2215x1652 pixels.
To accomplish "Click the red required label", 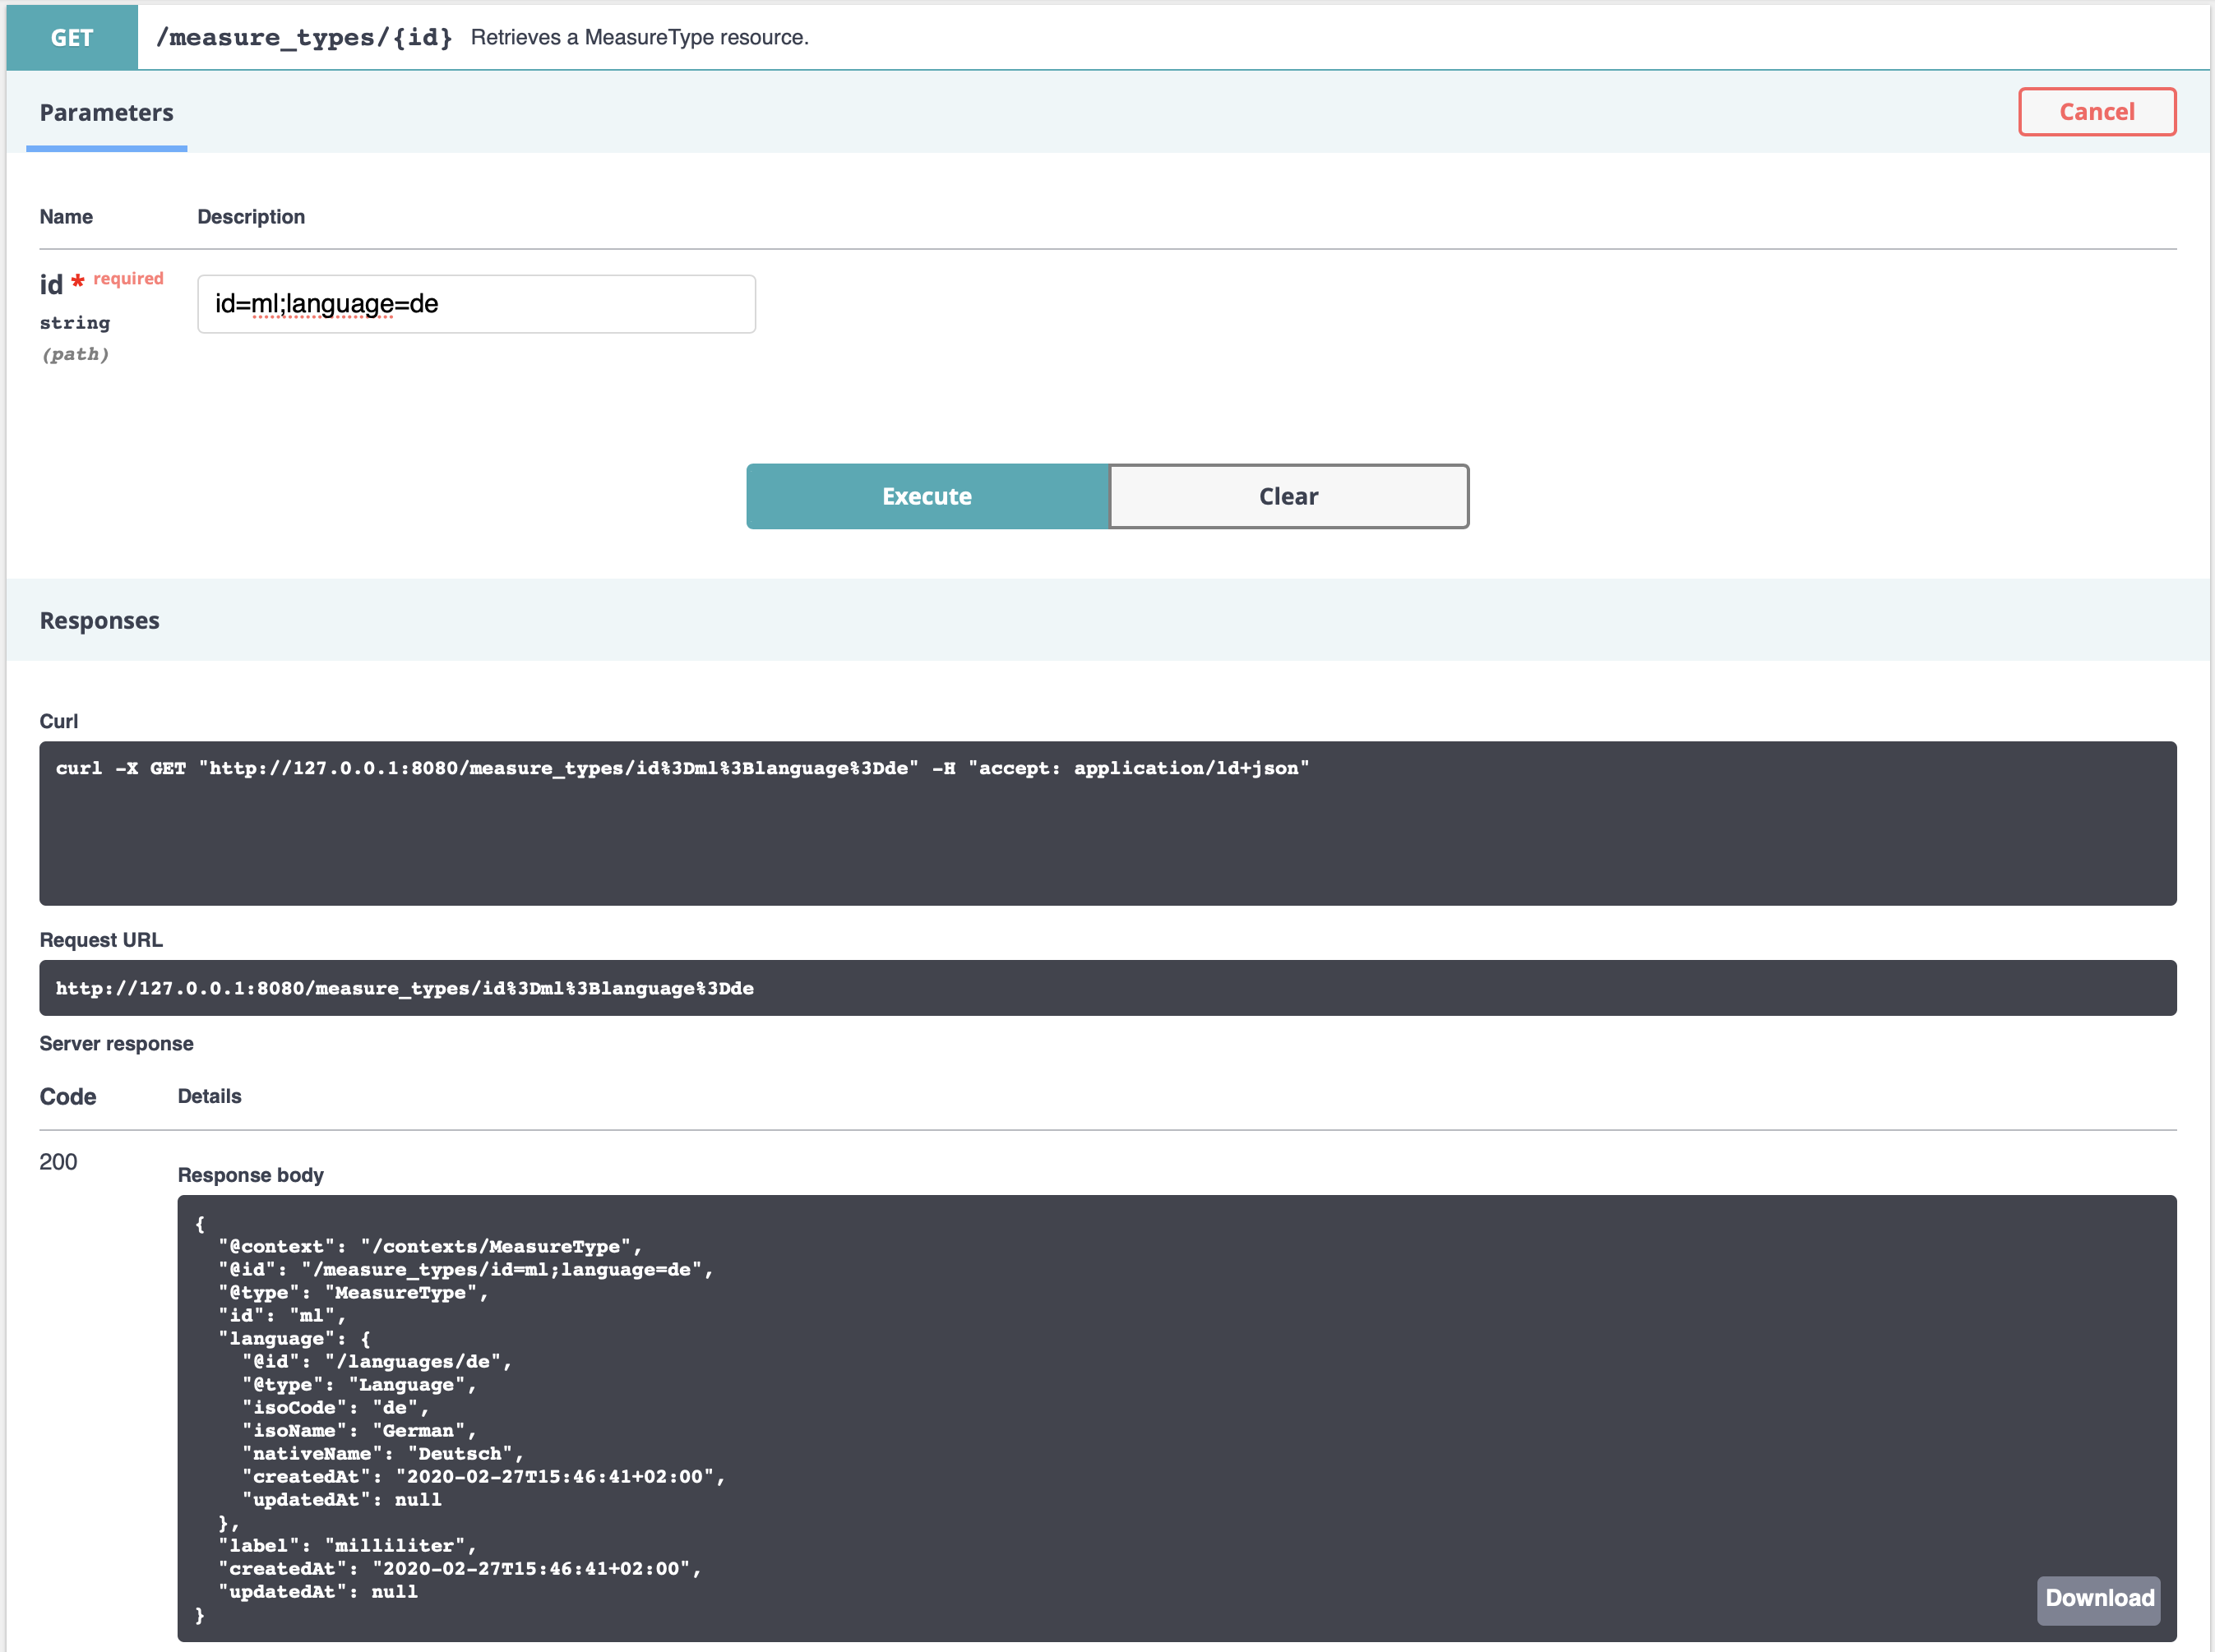I will coord(128,279).
